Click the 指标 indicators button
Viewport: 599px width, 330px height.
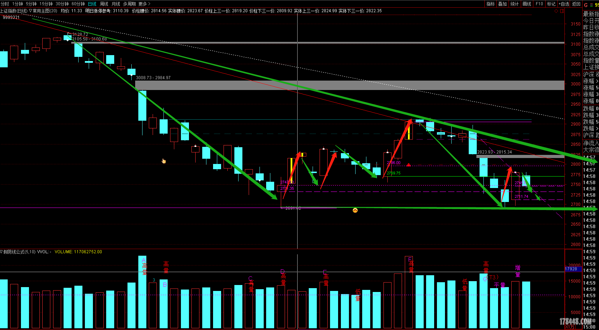pos(491,4)
